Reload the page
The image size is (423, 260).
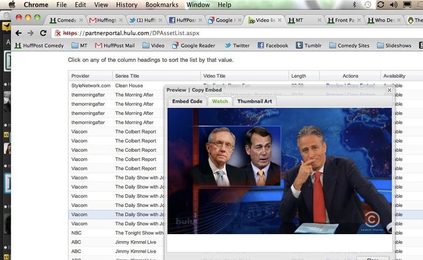point(43,33)
